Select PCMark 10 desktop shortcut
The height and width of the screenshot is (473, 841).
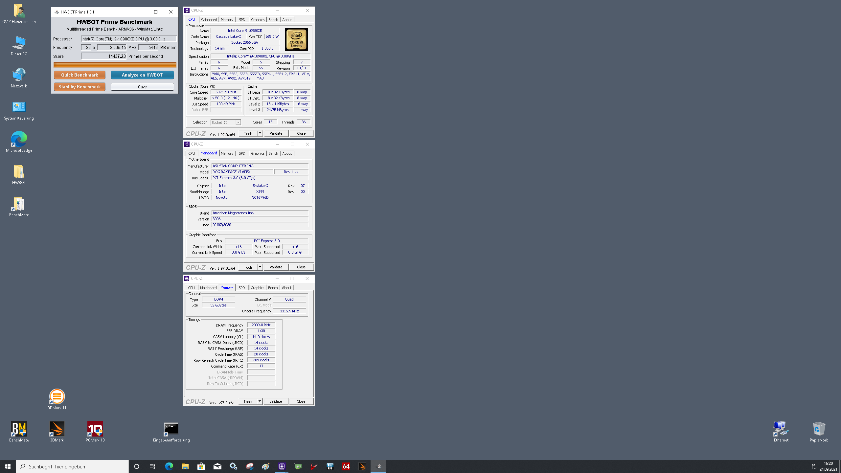pyautogui.click(x=95, y=432)
